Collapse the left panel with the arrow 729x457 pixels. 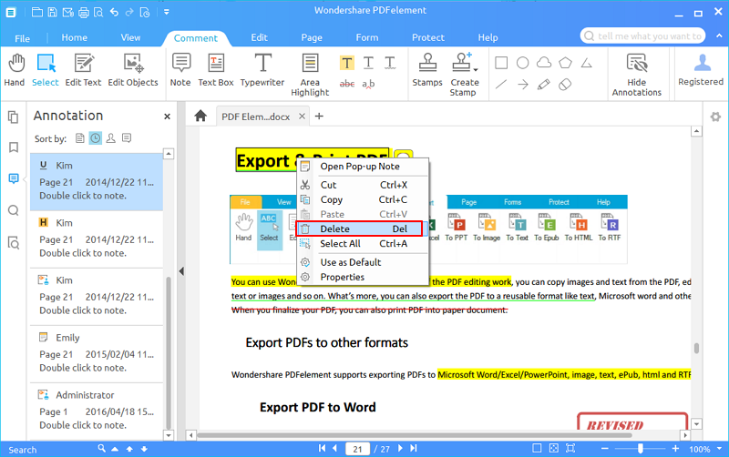(181, 271)
